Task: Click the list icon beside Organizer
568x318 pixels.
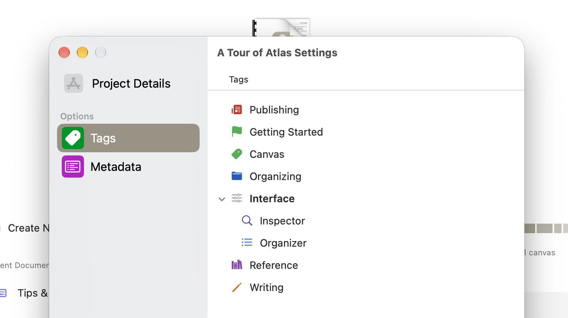Action: [247, 243]
